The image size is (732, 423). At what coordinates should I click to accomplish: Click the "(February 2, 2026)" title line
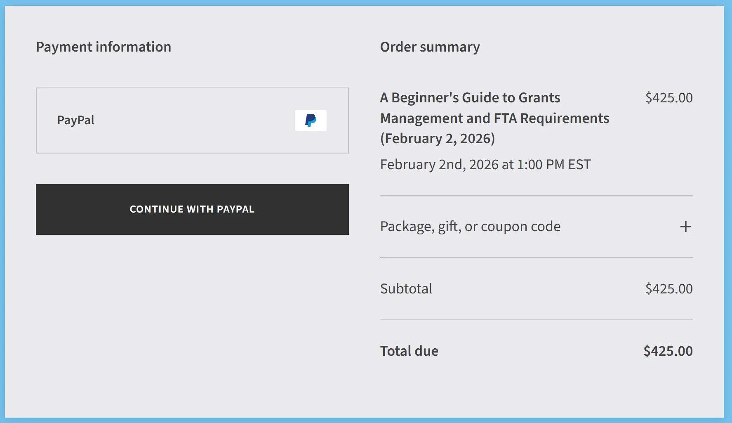click(437, 139)
